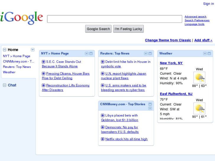Screen dimensions: 215x161
Task: Open Search Preferences link
Action: click(x=197, y=20)
